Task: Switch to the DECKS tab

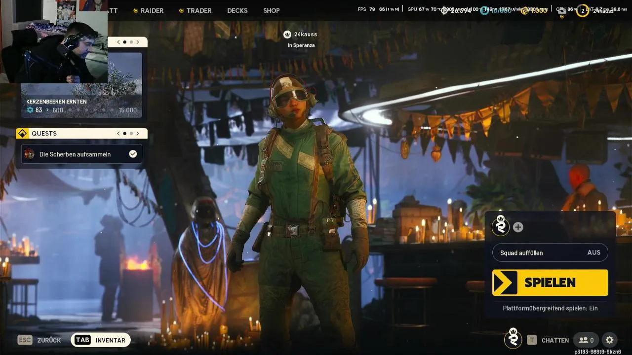Action: [x=237, y=10]
